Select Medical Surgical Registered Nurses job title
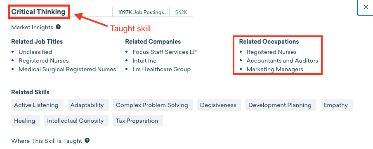The height and width of the screenshot is (149, 373). pos(67,69)
